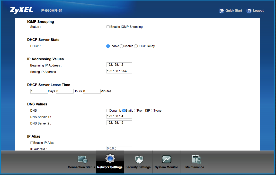Open Connection Status monitor icon
276x175 pixels.
[x=82, y=160]
